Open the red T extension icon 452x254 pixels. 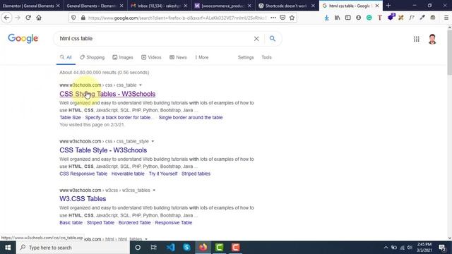click(x=380, y=18)
